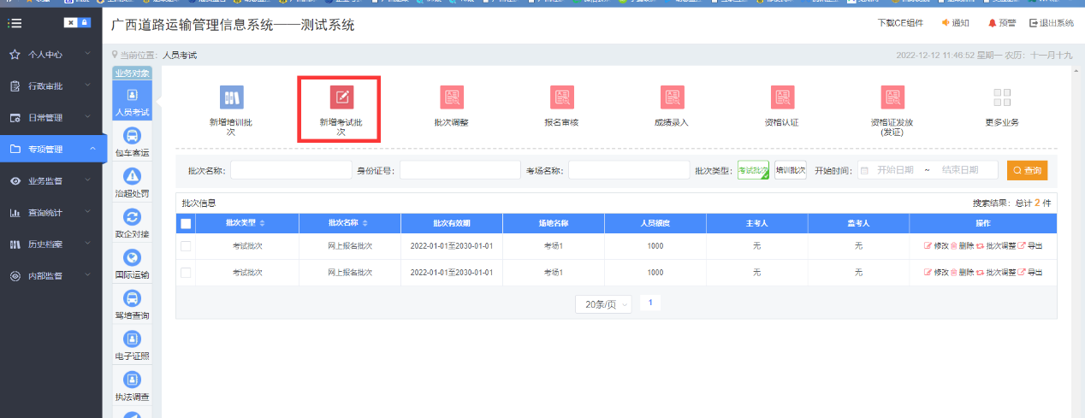1085x418 pixels.
Task: Collapse the 专项管理 sidebar menu
Action: (x=51, y=149)
